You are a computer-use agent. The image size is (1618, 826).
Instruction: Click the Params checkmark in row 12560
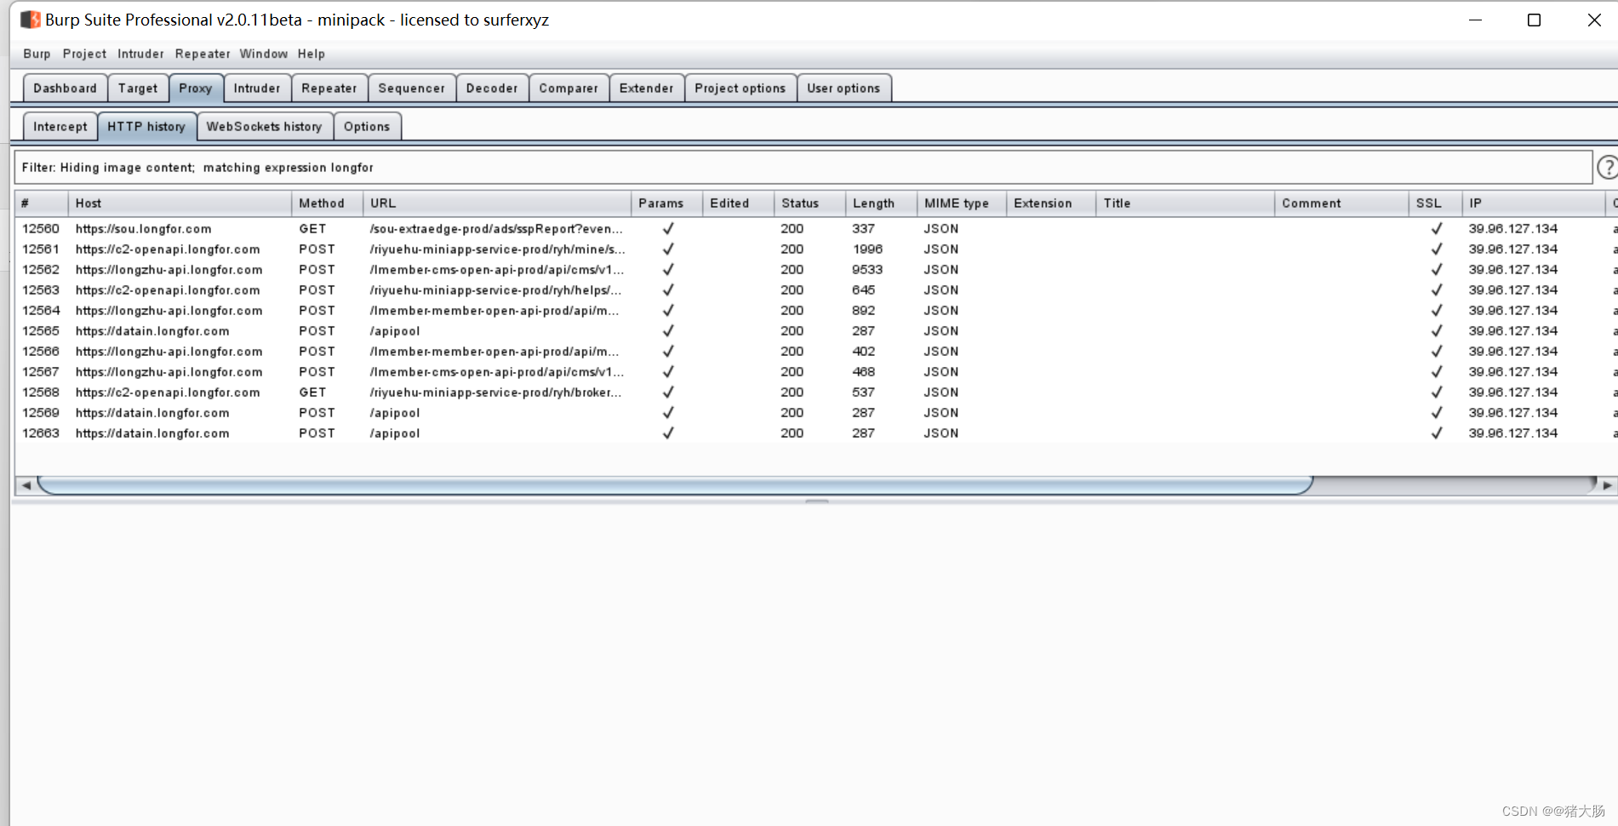668,228
